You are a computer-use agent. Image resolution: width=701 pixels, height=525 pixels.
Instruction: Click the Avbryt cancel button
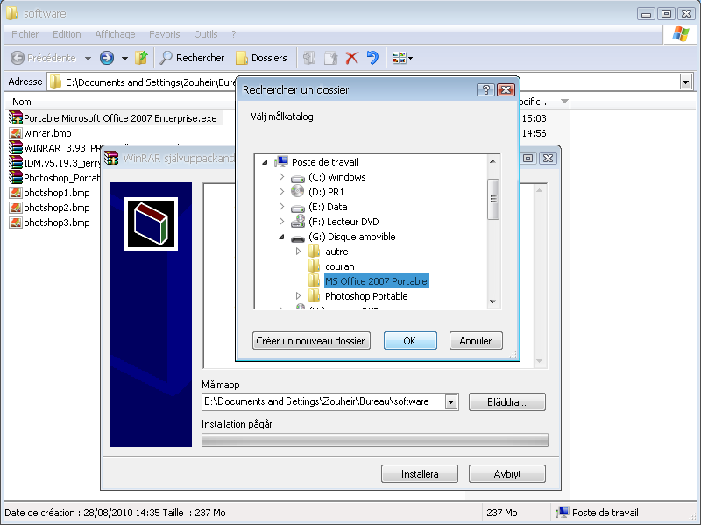coord(507,474)
